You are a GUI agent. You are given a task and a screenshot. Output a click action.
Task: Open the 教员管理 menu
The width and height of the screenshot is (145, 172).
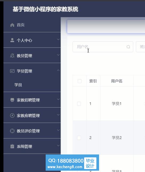coord(32,56)
